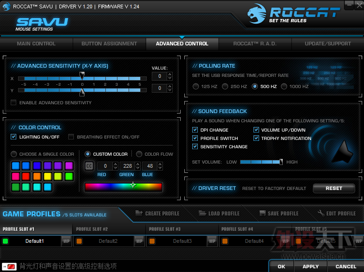Click the green color indicator of Default1

click(x=6, y=241)
